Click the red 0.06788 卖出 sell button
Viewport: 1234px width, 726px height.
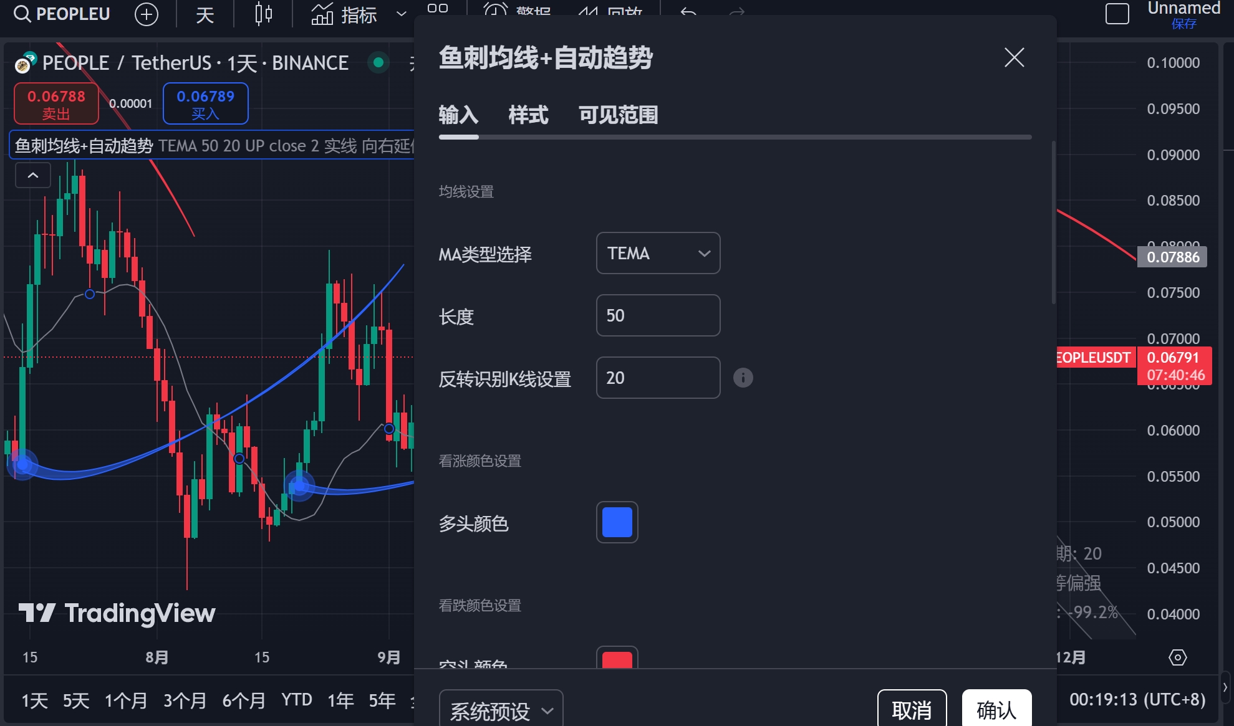(x=56, y=104)
